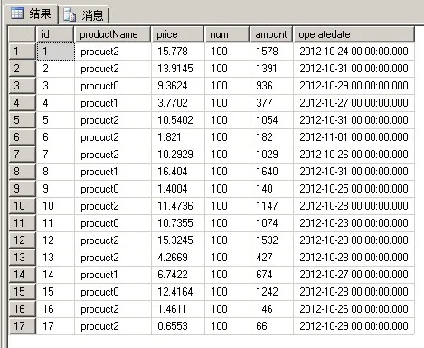Open the 消息 tab

pyautogui.click(x=83, y=14)
